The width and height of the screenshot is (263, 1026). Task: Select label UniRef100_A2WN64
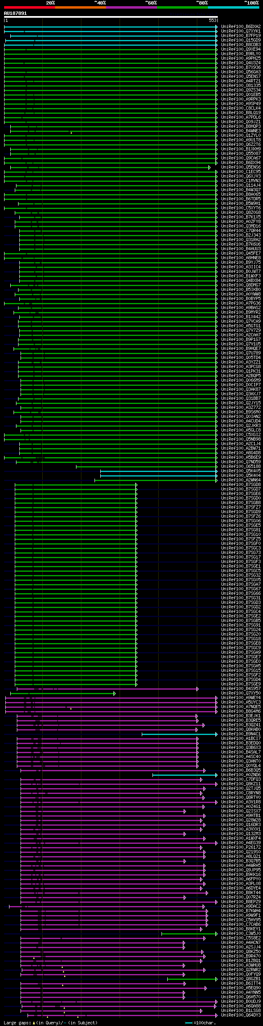point(241,480)
